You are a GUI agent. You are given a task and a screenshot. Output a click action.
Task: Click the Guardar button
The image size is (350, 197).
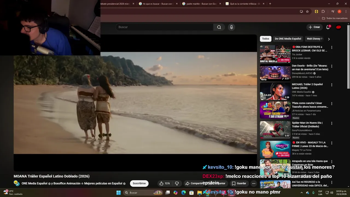[239, 183]
